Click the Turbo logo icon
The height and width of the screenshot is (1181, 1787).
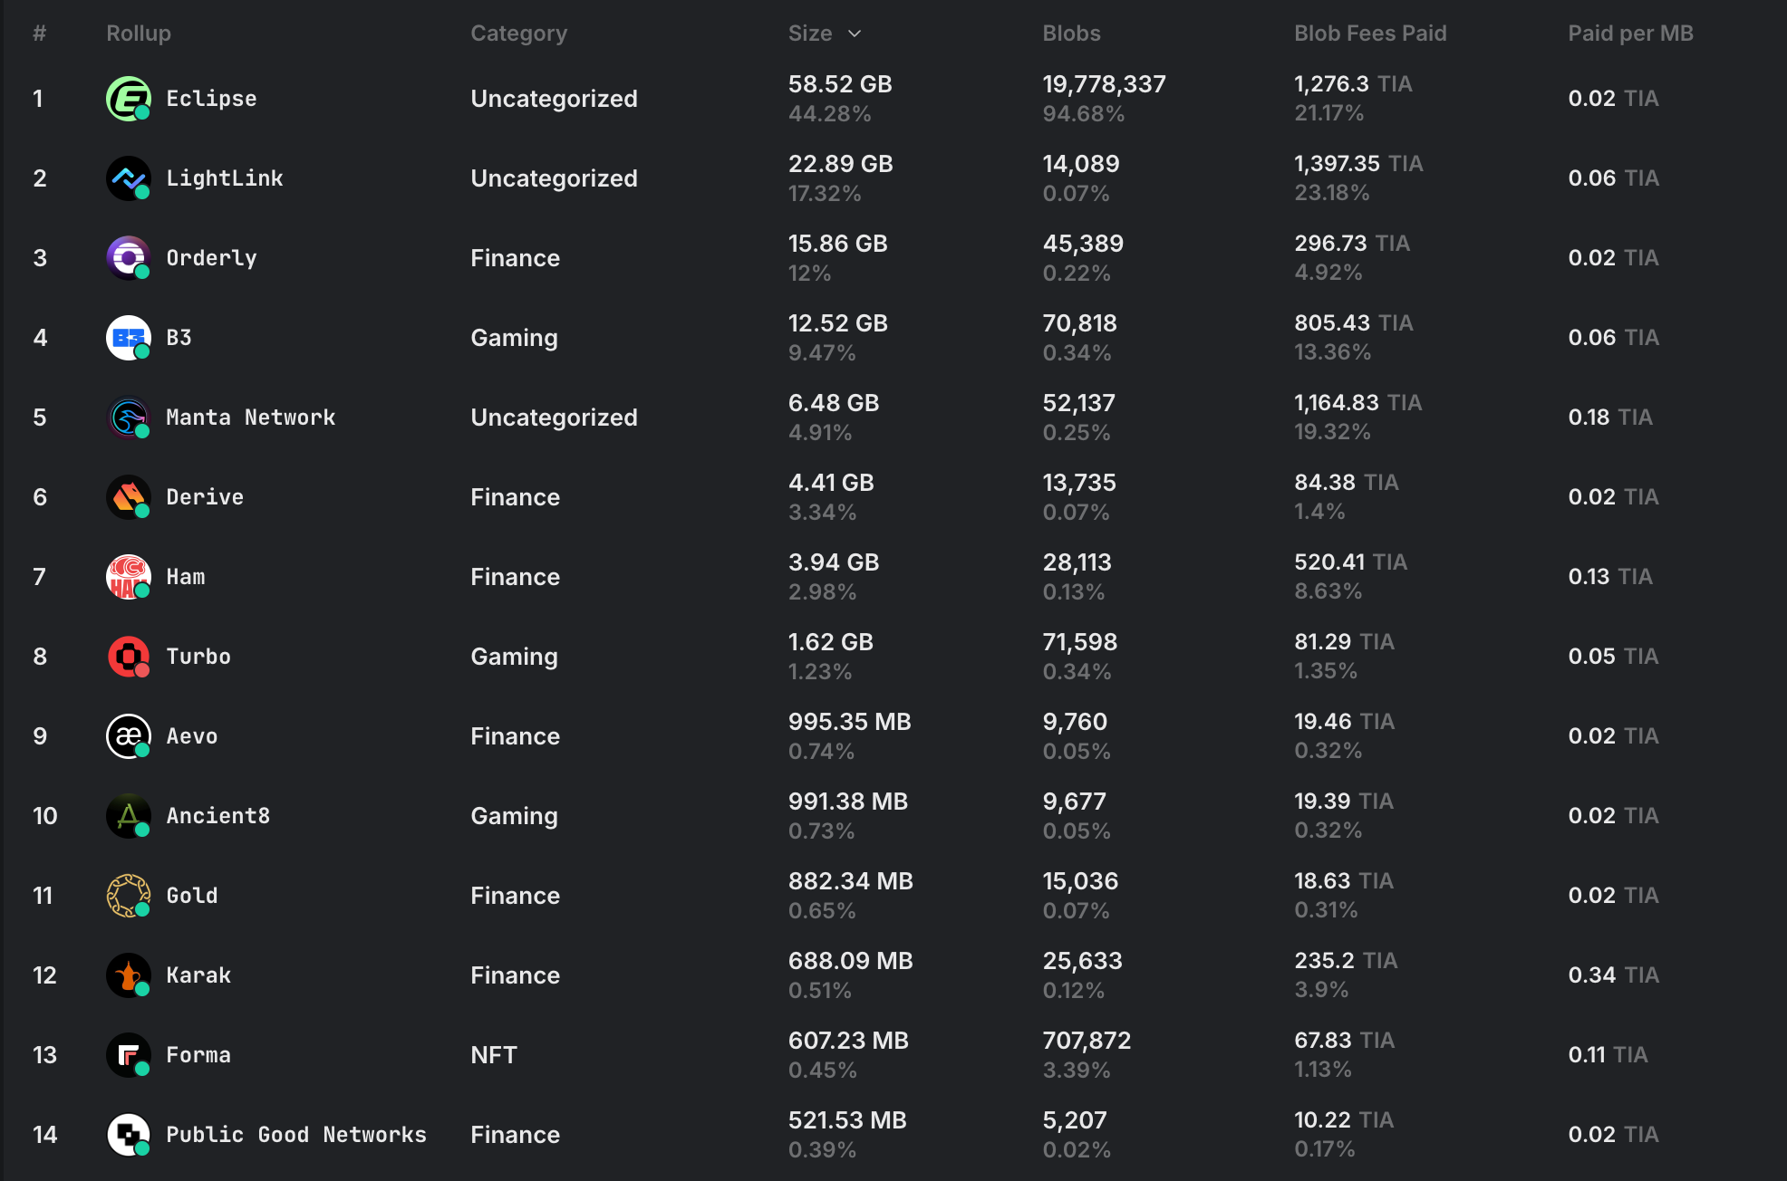[x=128, y=657]
